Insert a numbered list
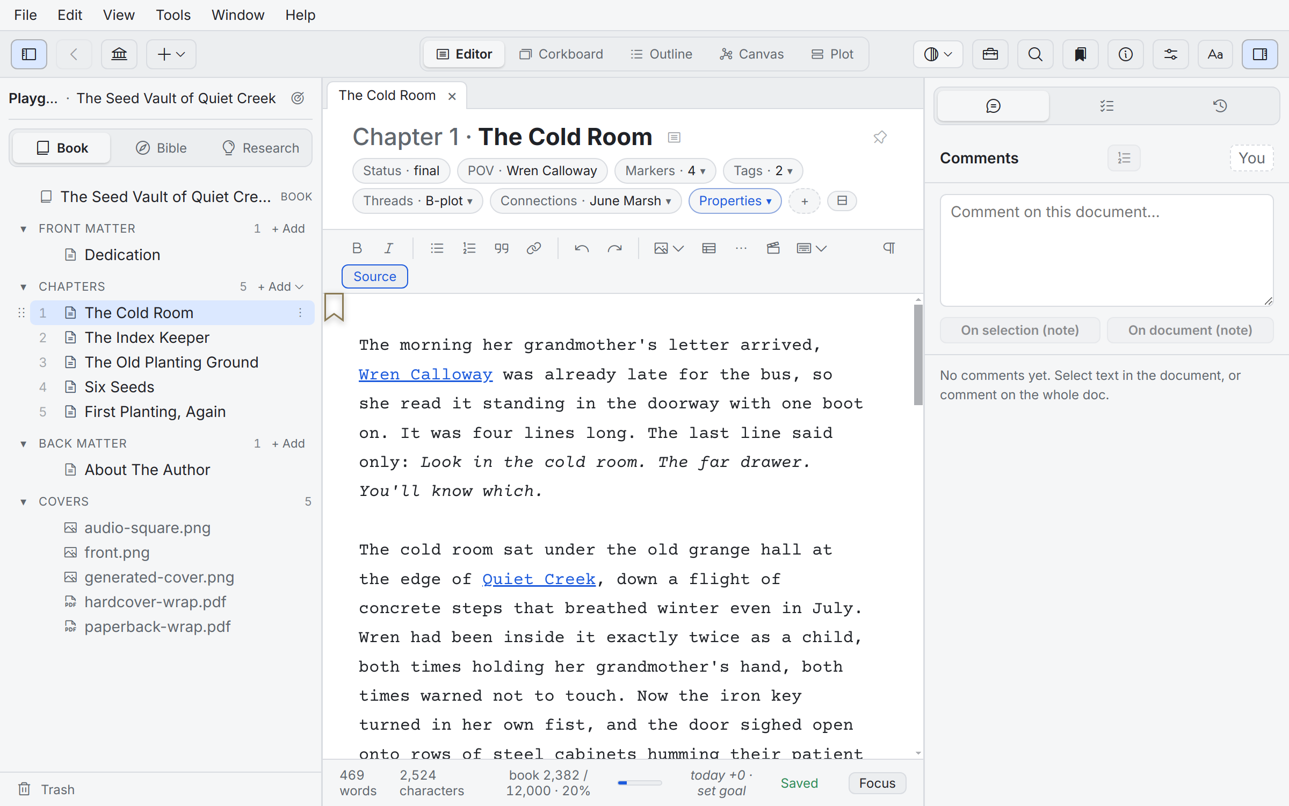1289x806 pixels. coord(469,248)
